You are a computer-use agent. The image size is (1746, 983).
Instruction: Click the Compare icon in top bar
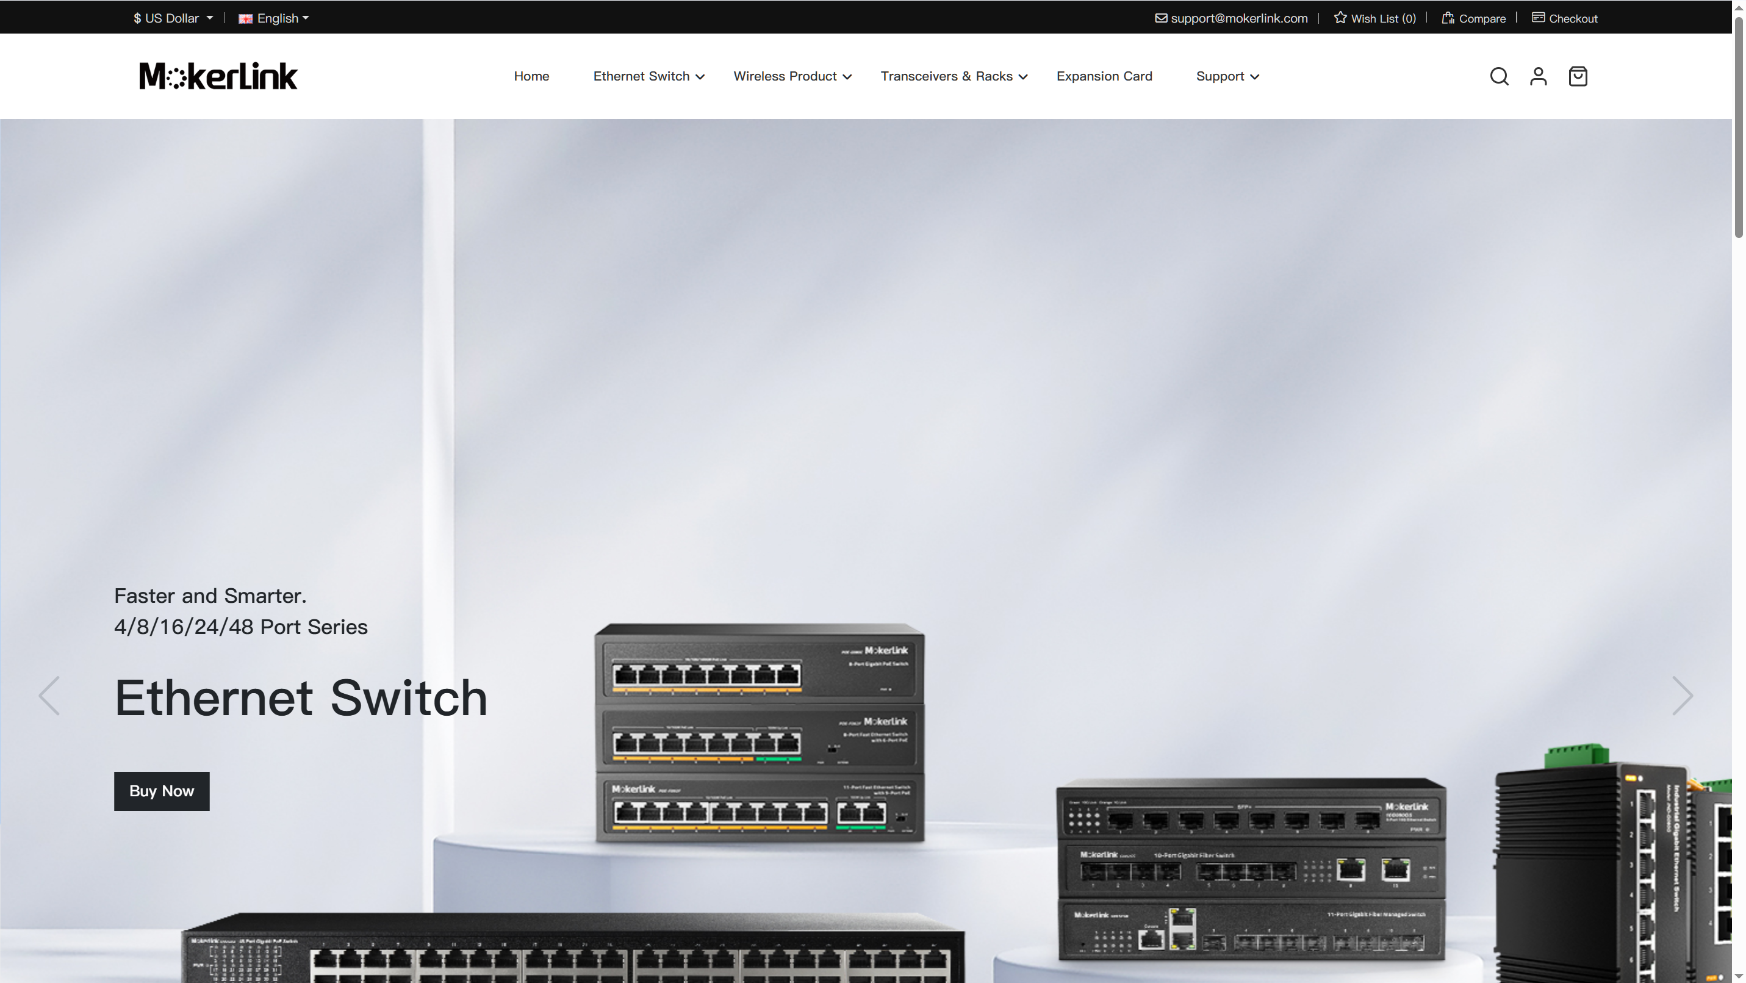click(1448, 18)
